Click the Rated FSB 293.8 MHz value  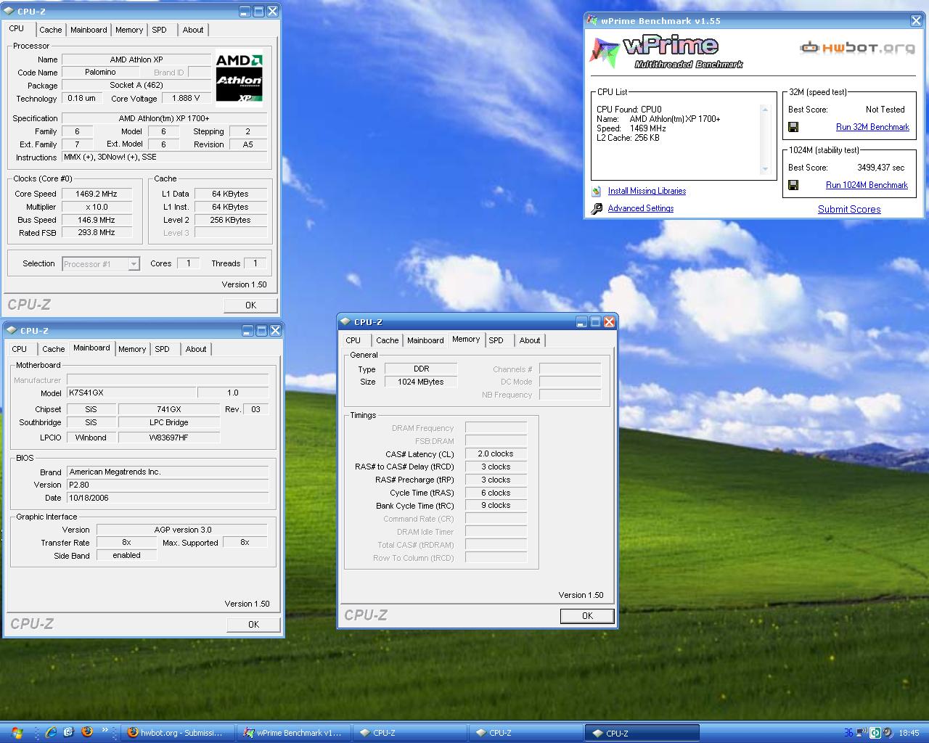click(x=97, y=233)
